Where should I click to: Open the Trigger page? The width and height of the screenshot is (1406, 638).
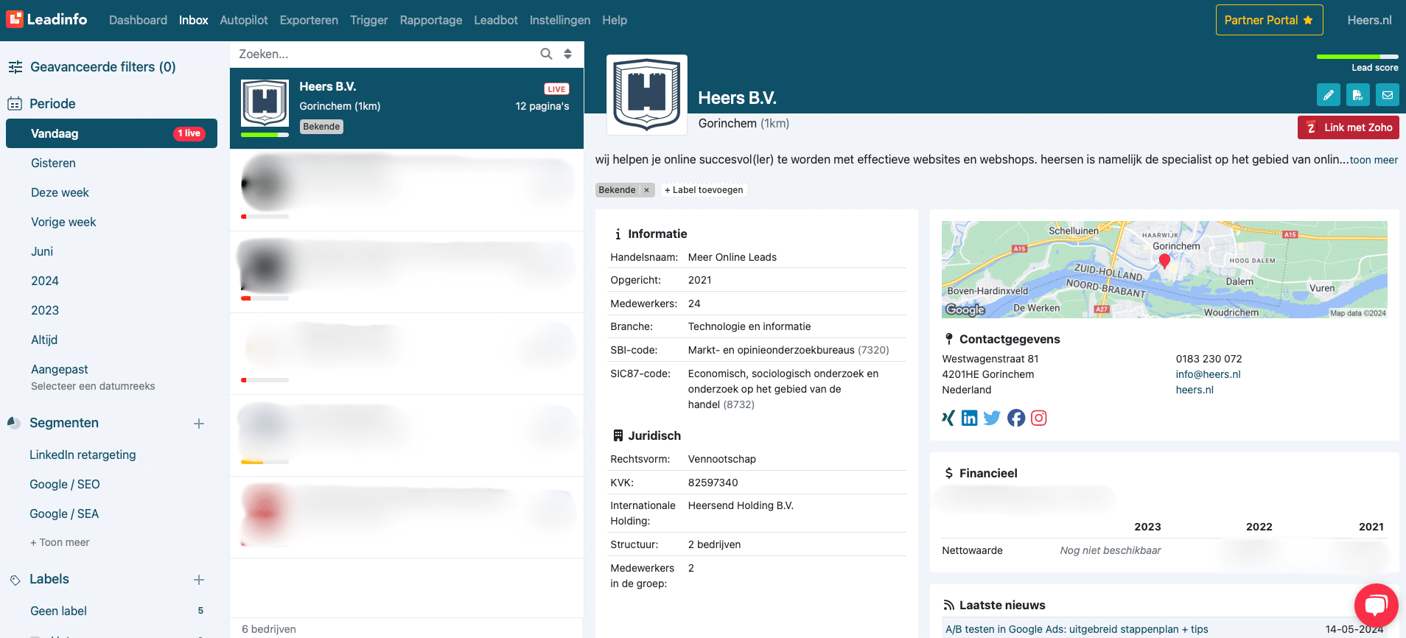(368, 20)
